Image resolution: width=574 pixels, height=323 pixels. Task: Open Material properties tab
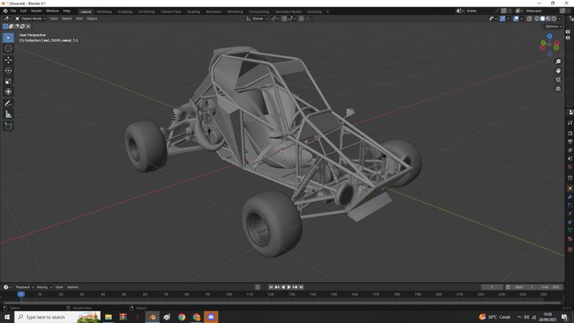(x=570, y=239)
